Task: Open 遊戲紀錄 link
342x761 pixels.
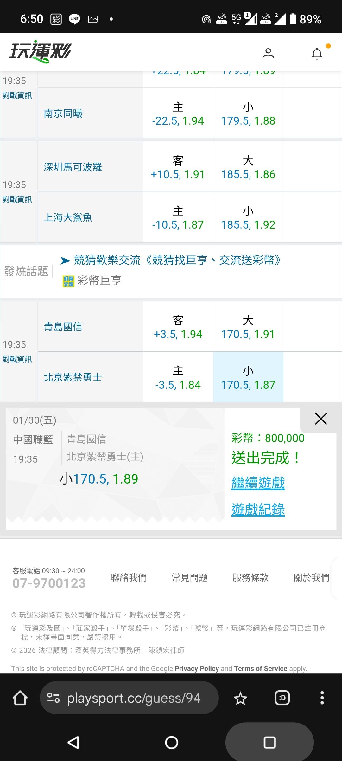Action: [258, 510]
